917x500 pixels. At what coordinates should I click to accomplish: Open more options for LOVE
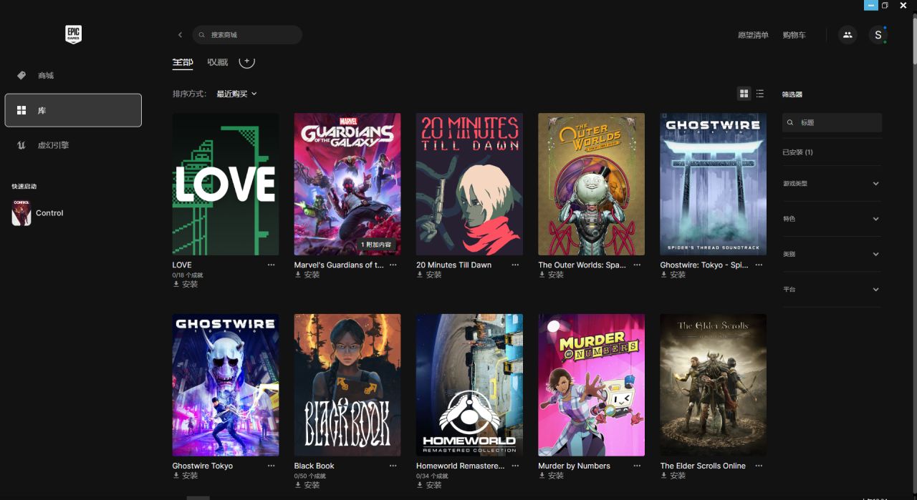point(271,265)
